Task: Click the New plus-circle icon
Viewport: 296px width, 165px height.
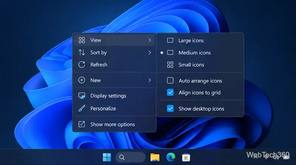Action: click(81, 80)
